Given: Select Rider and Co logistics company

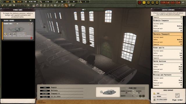Looking at the screenshot, I should (168, 53).
